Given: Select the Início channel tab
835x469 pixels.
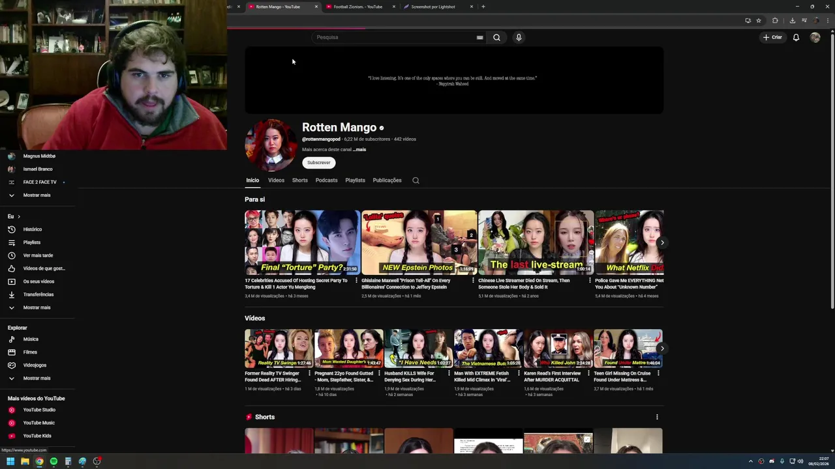Looking at the screenshot, I should pos(252,180).
